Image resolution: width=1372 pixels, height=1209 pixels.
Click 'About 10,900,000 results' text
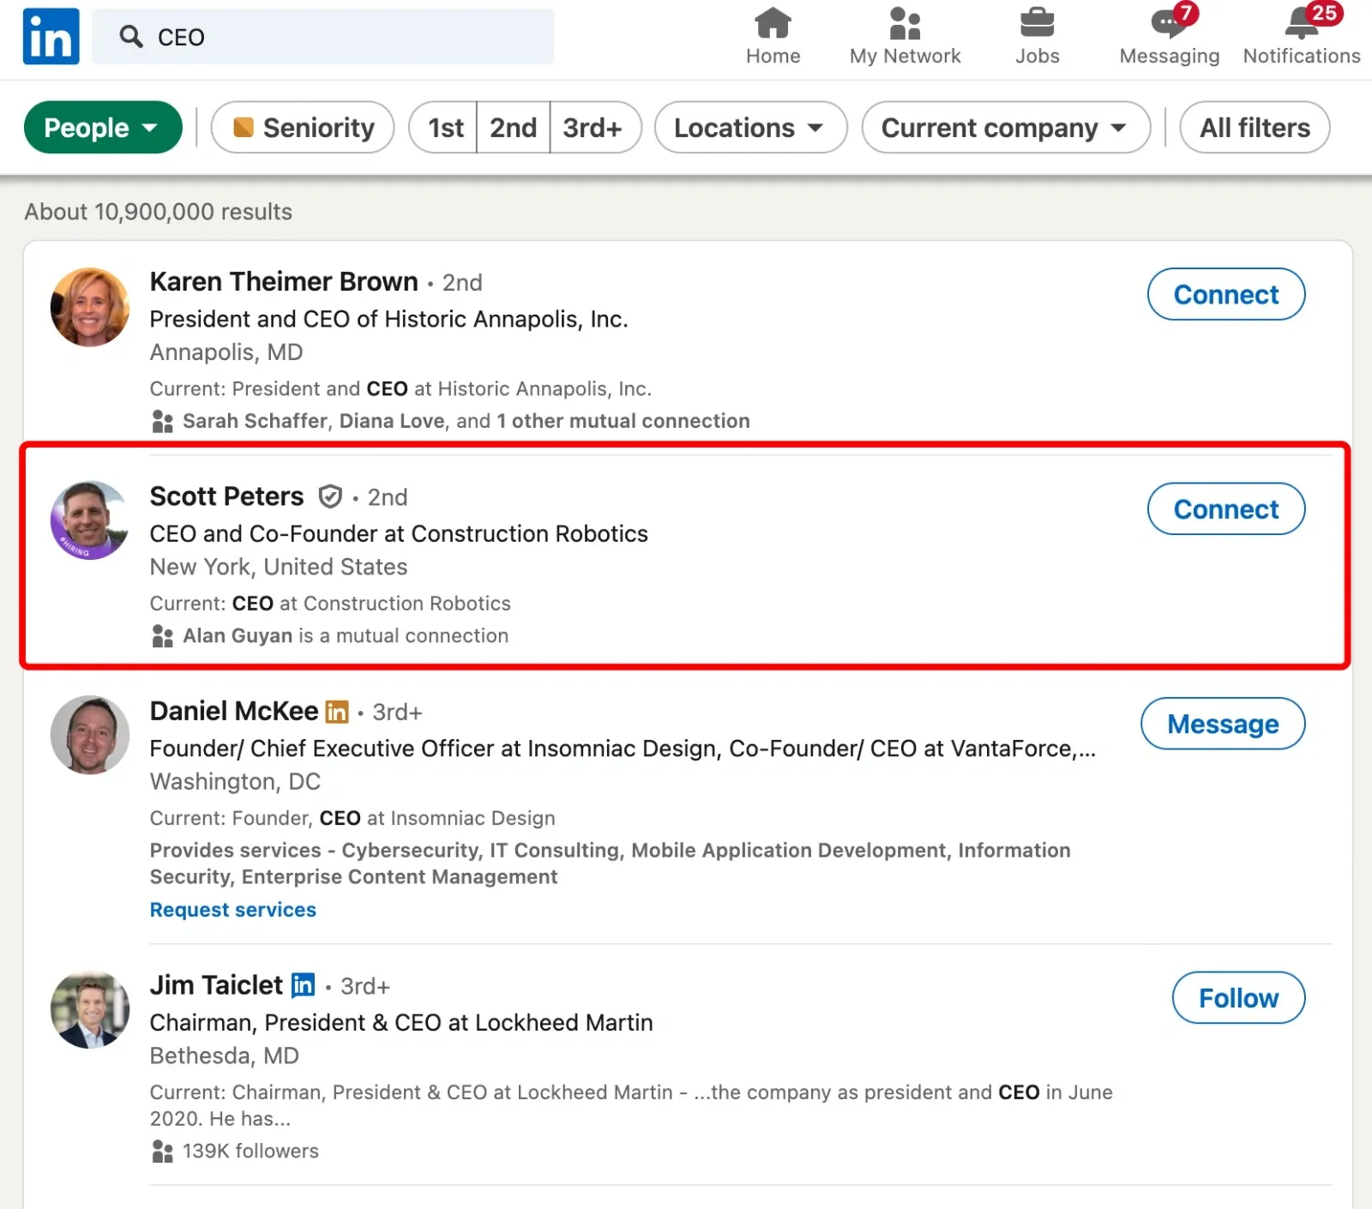point(158,212)
